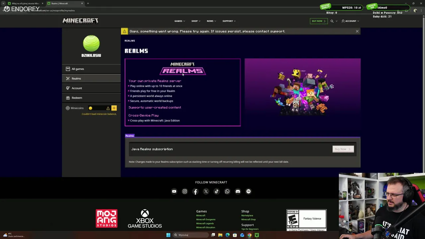Screen dimensions: 425x239
Task: Open Marketplace footer link
Action: click(247, 215)
